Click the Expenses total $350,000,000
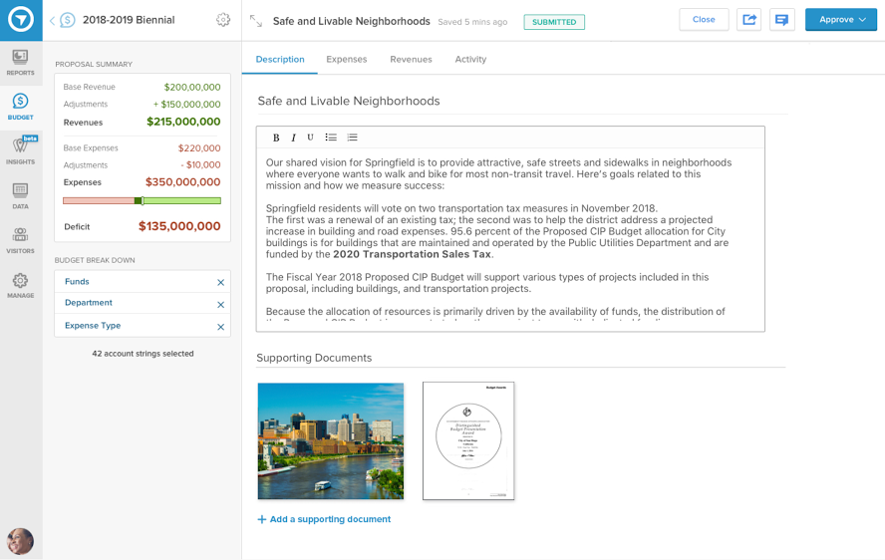The width and height of the screenshot is (885, 560). 182,181
